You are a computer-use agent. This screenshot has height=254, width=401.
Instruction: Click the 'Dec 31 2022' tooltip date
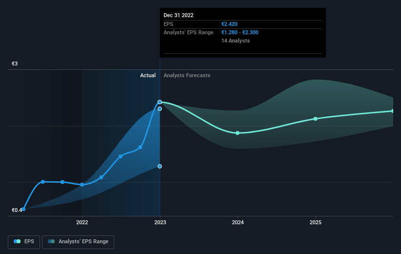[178, 15]
